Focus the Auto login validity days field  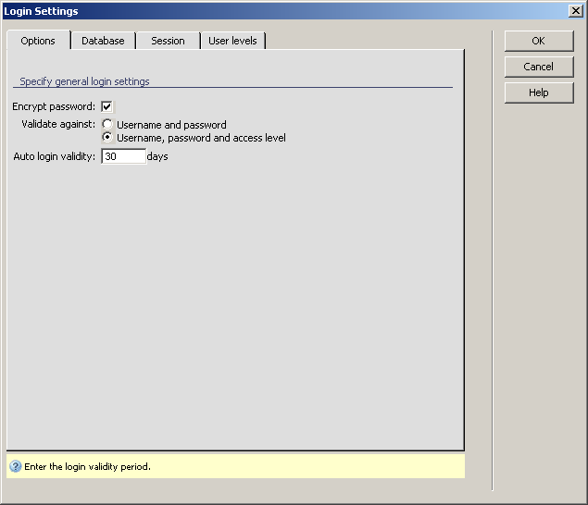[123, 157]
